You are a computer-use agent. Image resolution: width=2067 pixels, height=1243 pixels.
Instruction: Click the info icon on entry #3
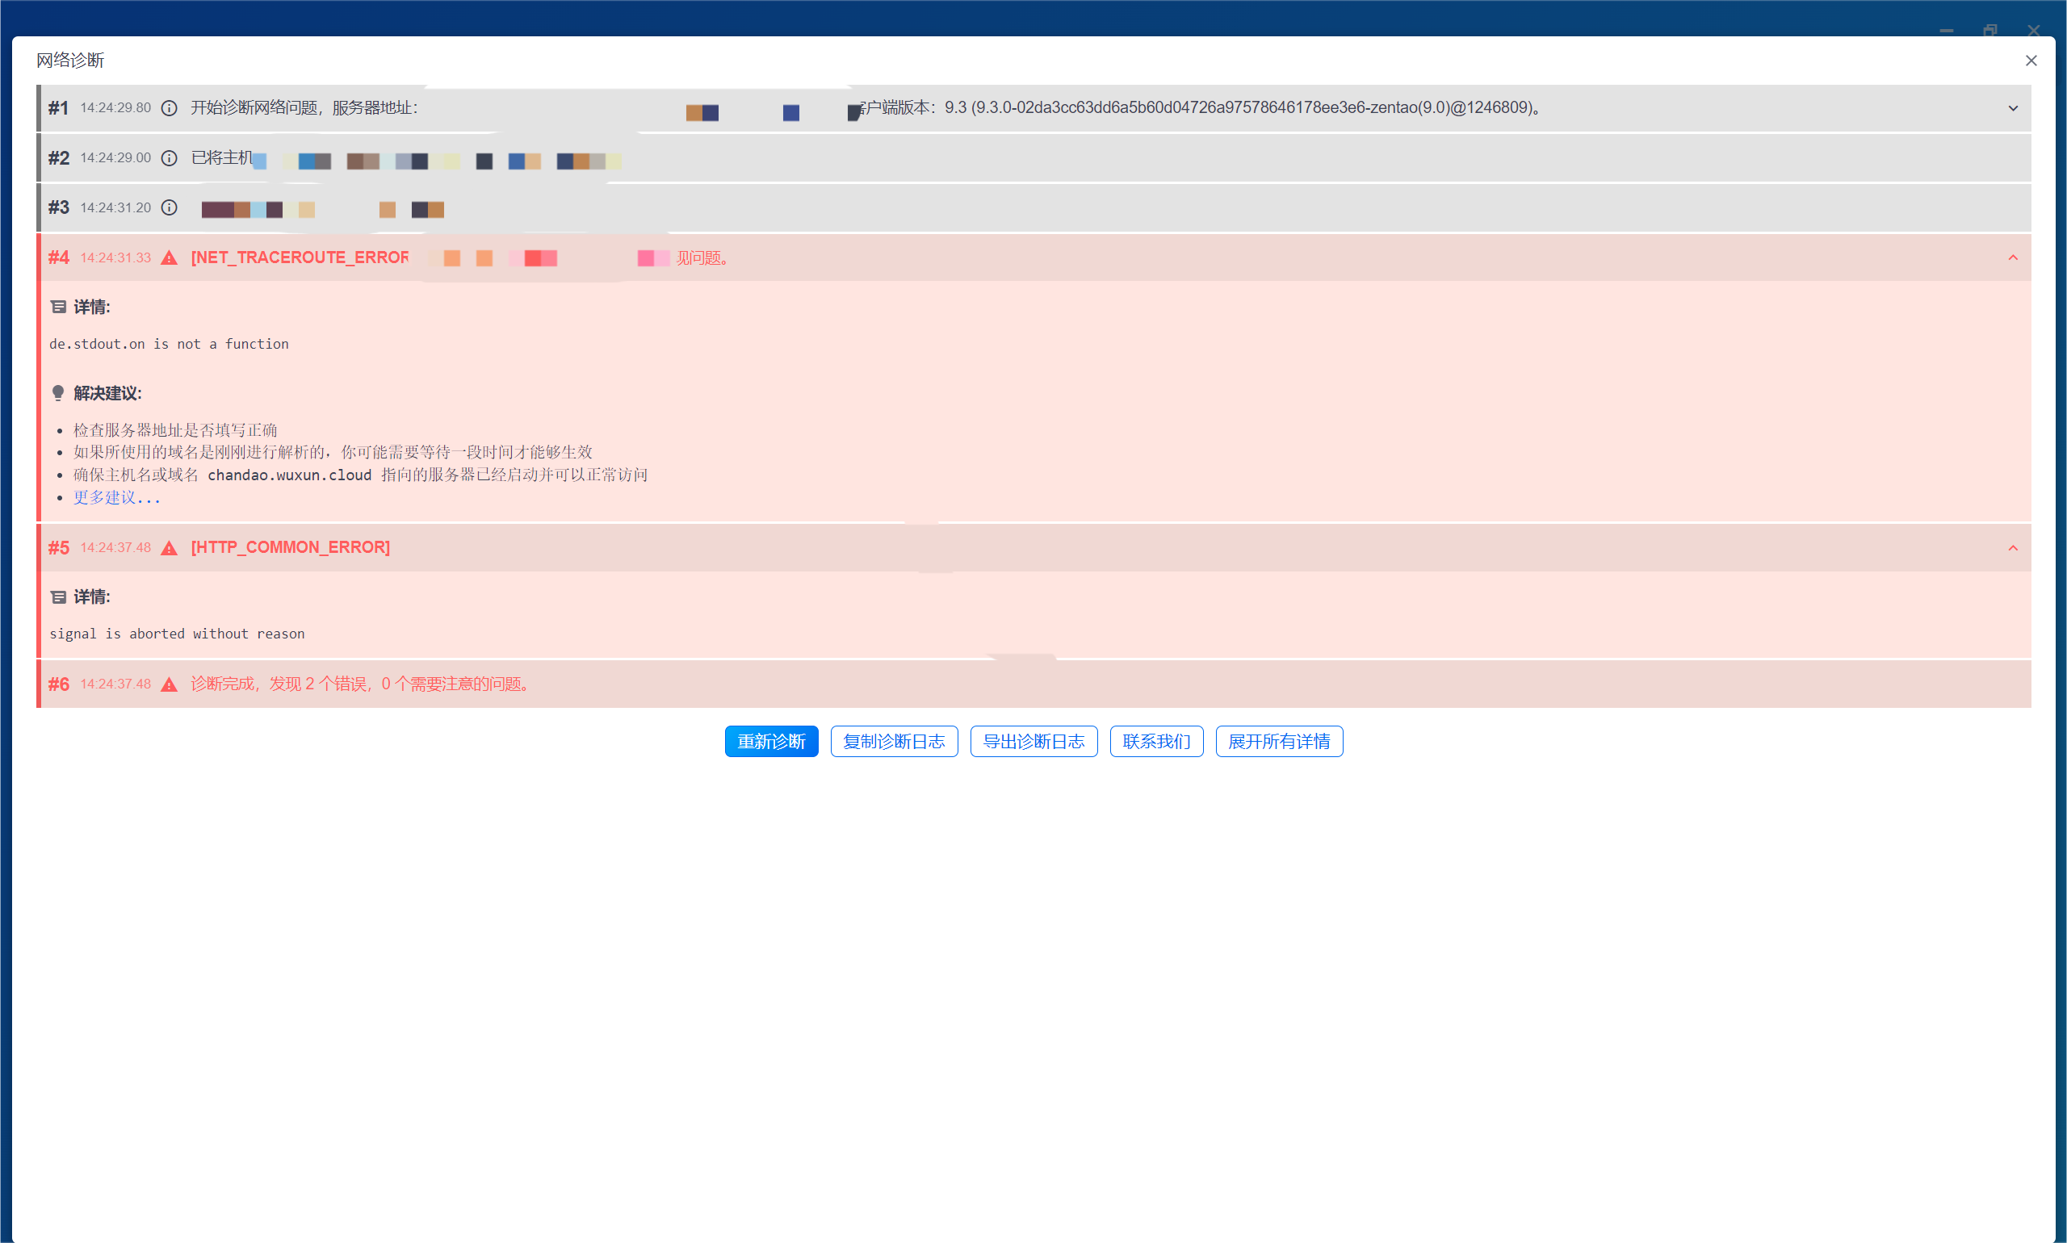pos(170,207)
